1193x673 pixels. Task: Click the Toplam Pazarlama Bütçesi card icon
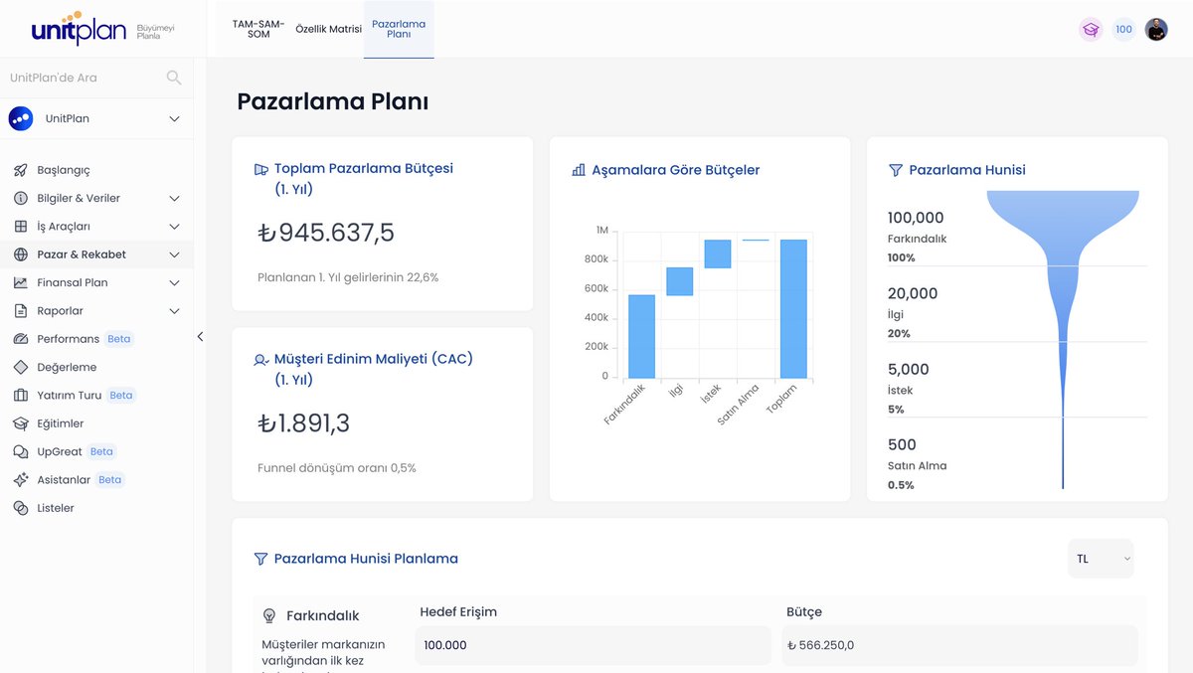(261, 169)
